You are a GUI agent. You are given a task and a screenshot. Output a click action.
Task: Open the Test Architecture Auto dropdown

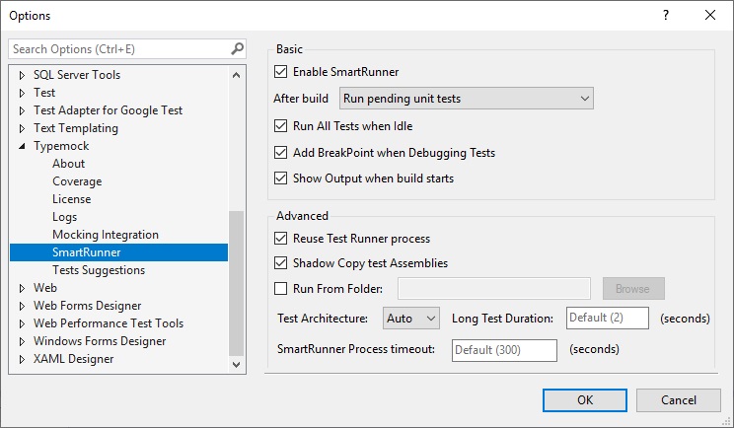[x=410, y=319]
